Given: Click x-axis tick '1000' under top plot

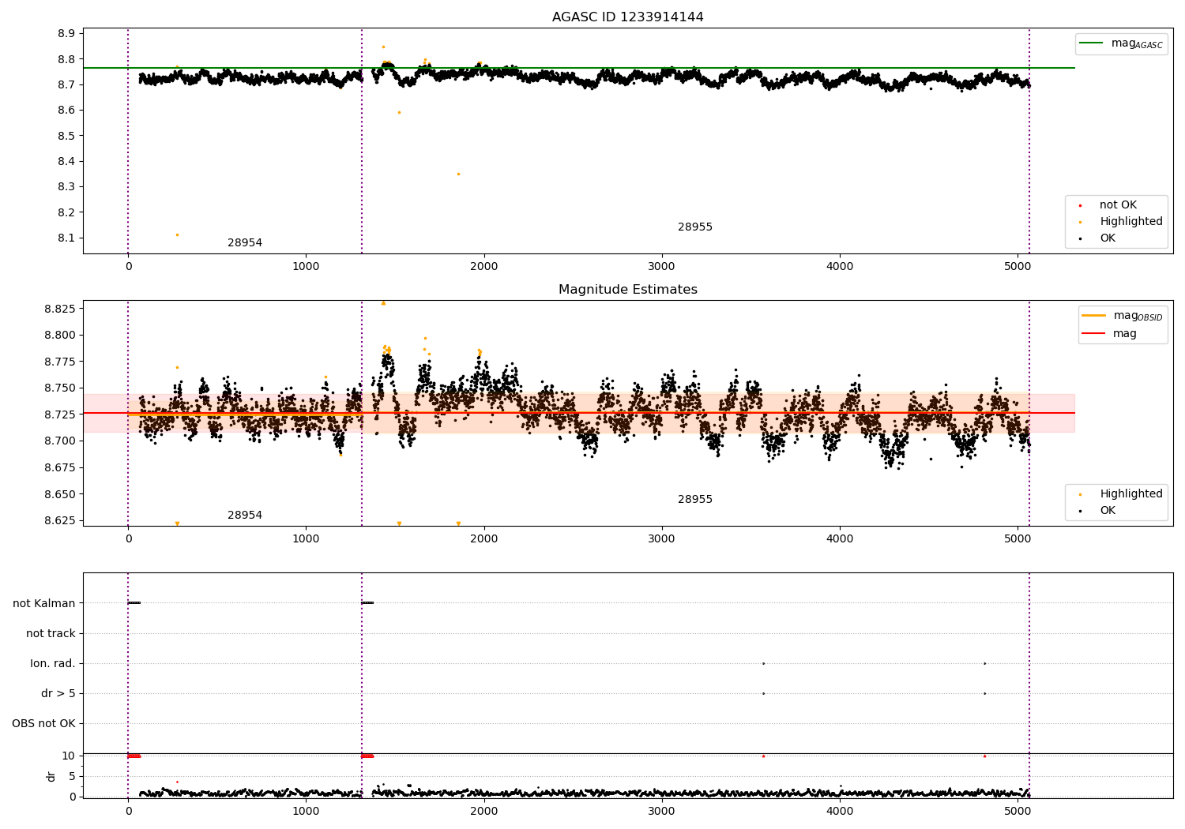Looking at the screenshot, I should [x=306, y=267].
